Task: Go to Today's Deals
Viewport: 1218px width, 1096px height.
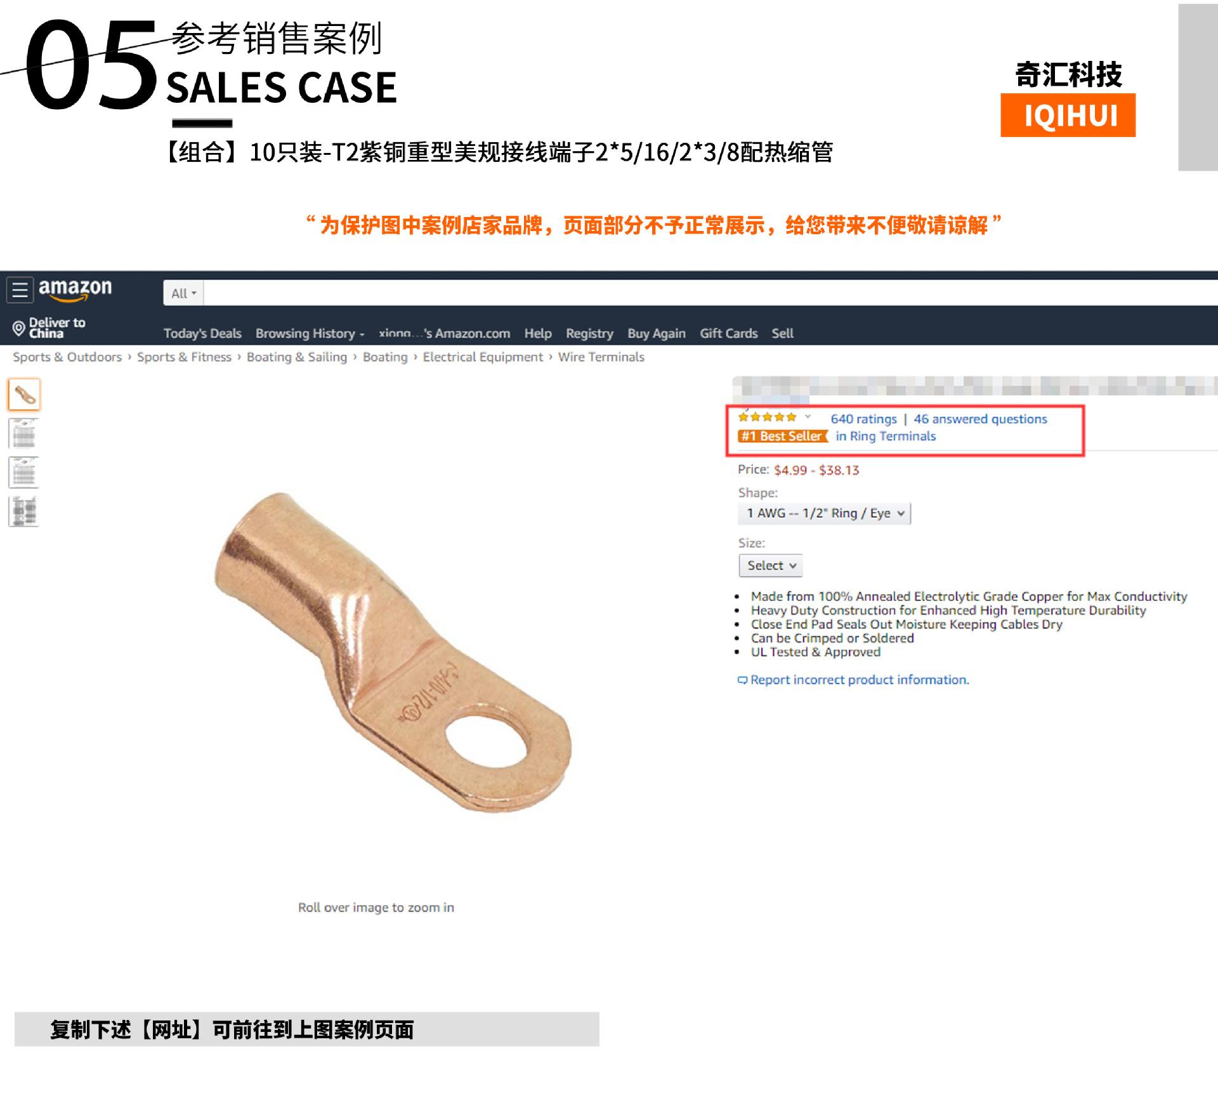Action: point(202,333)
